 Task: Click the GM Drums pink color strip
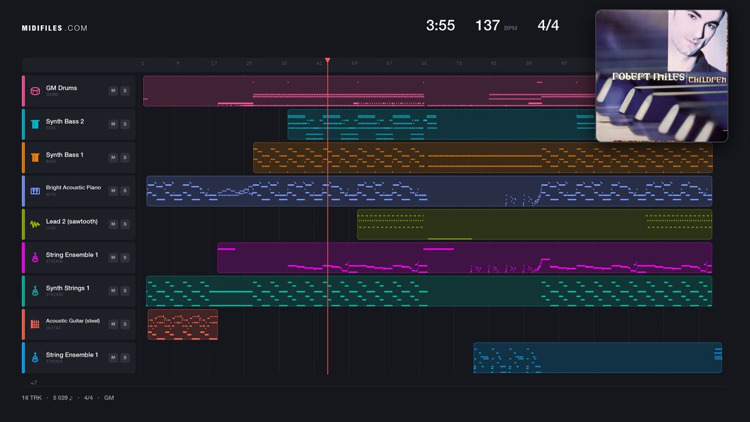coord(23,91)
